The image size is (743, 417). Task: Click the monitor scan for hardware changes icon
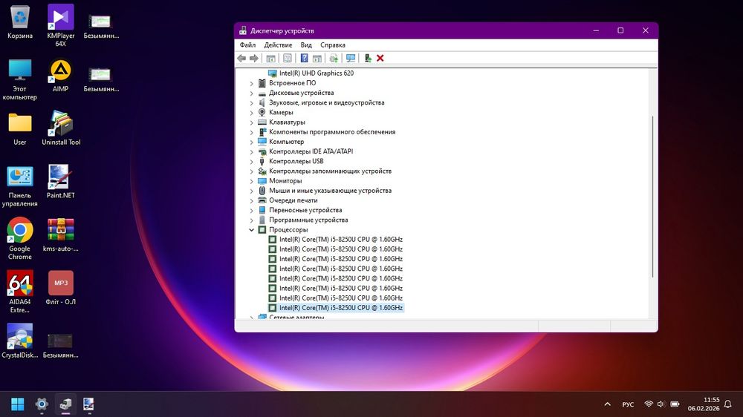351,58
